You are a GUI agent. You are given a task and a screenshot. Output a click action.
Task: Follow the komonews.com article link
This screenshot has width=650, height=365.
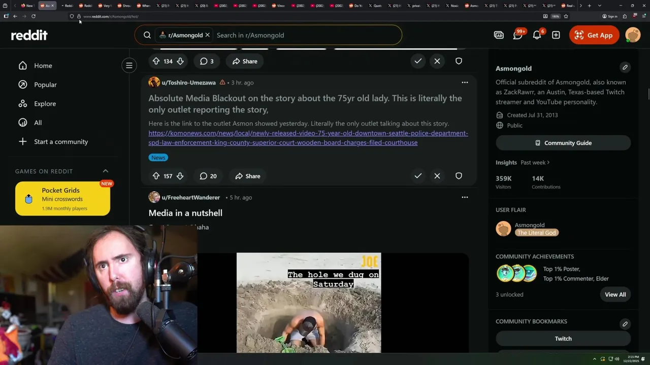(x=308, y=138)
